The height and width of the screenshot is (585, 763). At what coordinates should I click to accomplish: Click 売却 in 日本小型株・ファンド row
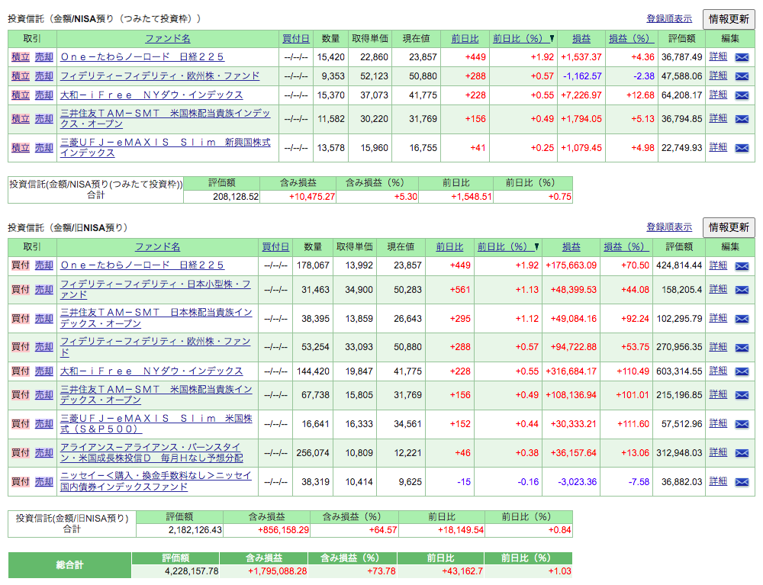(x=43, y=289)
